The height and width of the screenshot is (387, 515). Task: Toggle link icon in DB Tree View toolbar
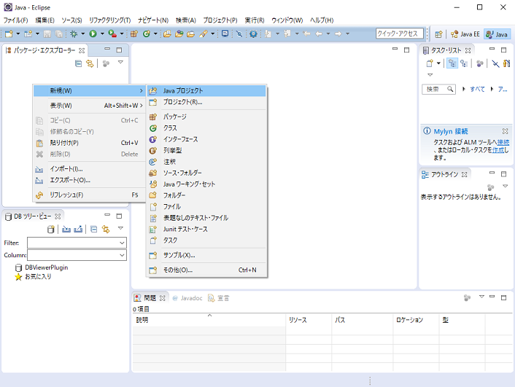point(106,229)
